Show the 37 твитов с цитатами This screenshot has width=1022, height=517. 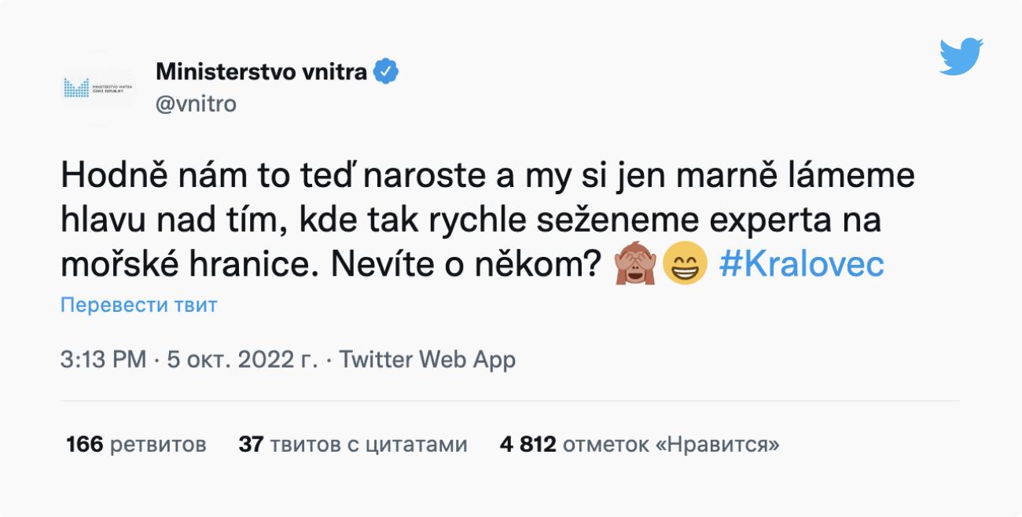353,445
